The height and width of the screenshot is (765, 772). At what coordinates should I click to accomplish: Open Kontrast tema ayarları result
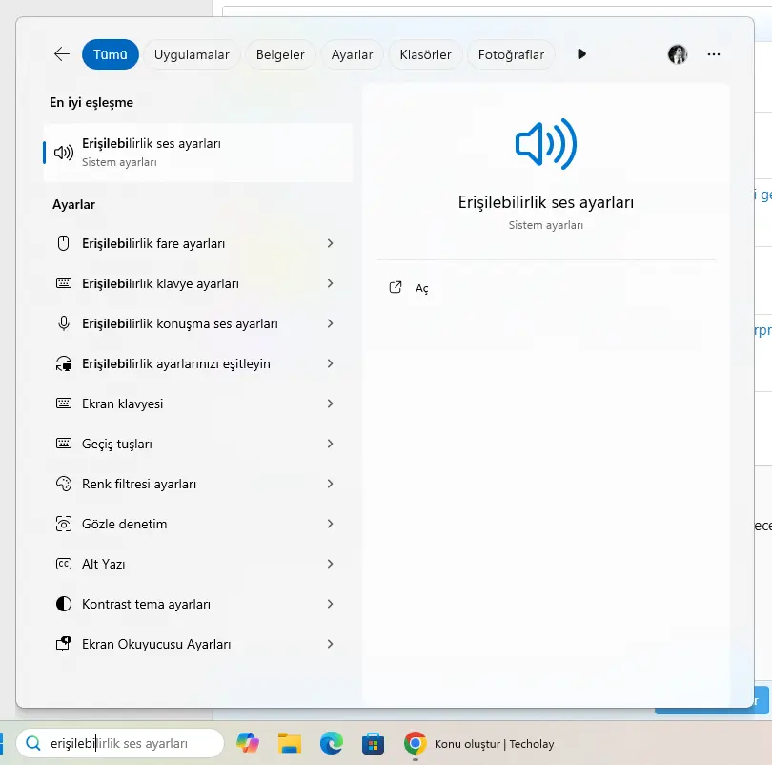[198, 604]
